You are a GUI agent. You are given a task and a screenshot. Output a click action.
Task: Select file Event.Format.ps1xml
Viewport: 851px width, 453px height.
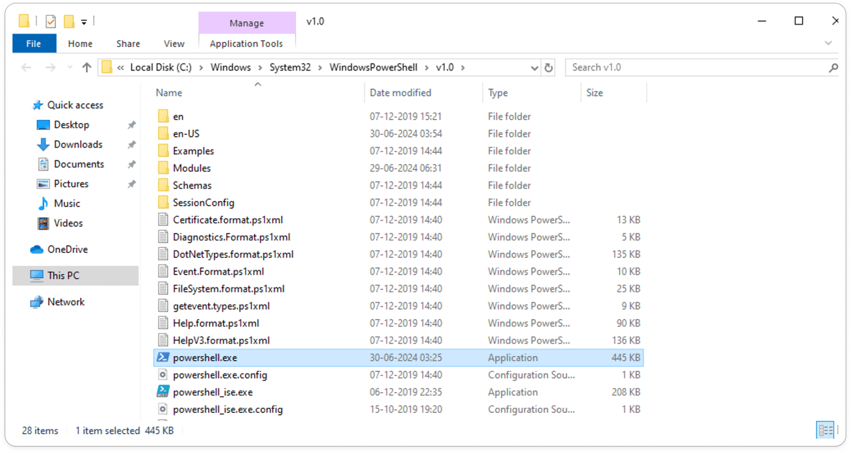pos(218,272)
